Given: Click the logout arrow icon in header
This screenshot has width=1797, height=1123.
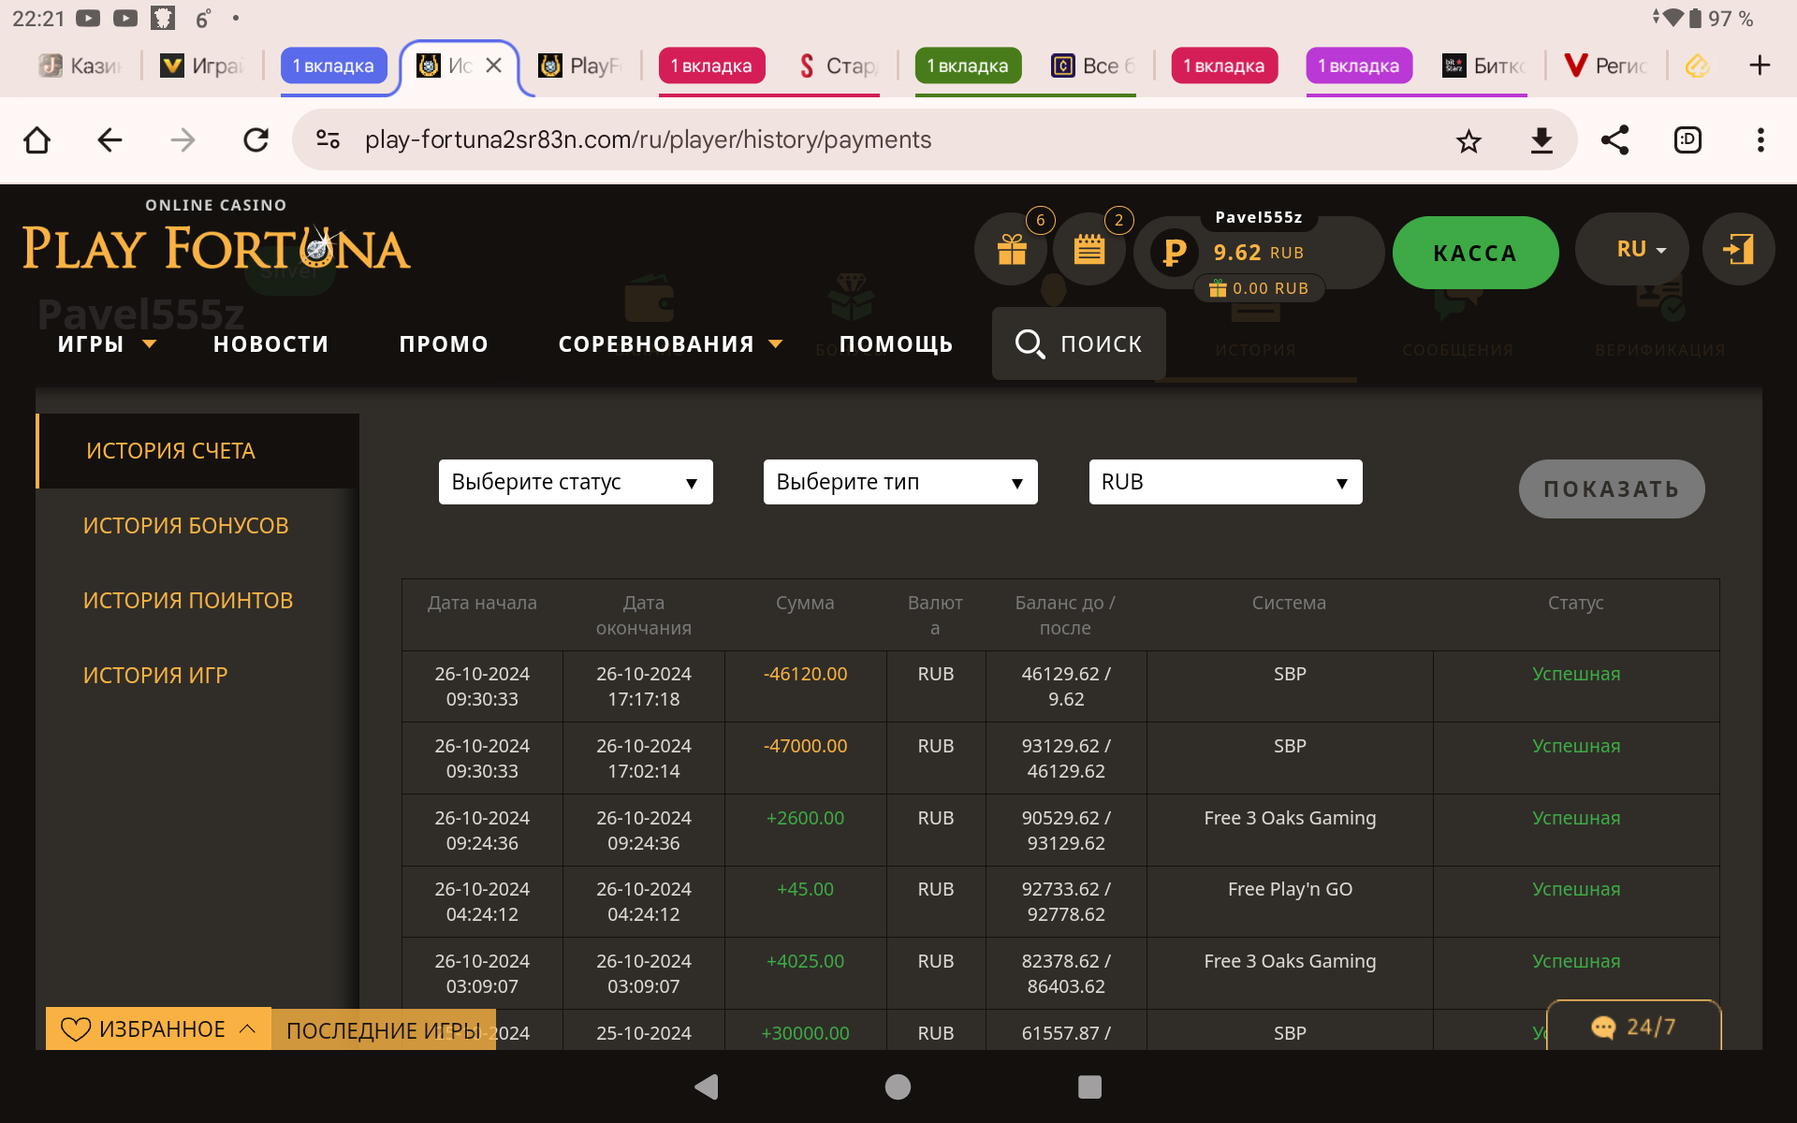Looking at the screenshot, I should 1738,250.
